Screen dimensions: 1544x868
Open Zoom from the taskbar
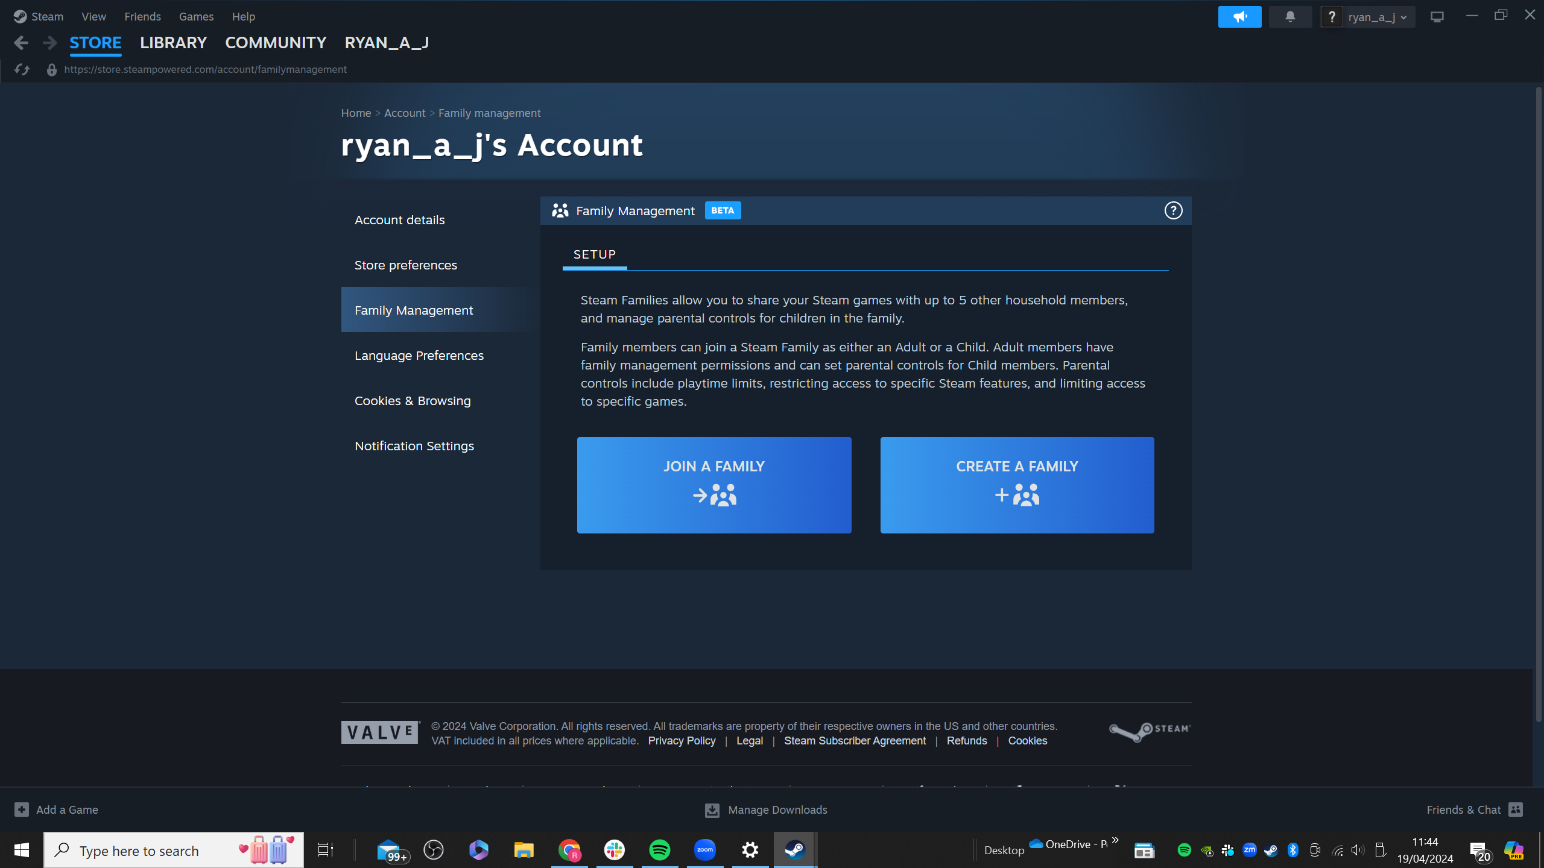coord(705,850)
